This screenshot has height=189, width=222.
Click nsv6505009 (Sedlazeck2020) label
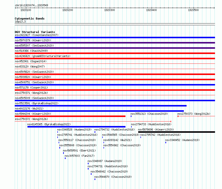(x=34, y=98)
